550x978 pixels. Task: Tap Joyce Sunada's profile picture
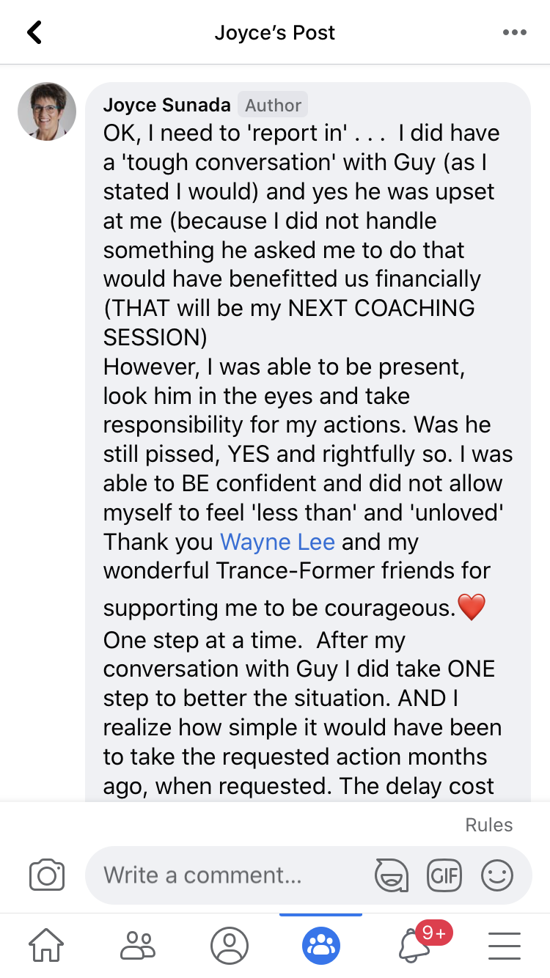click(x=47, y=111)
